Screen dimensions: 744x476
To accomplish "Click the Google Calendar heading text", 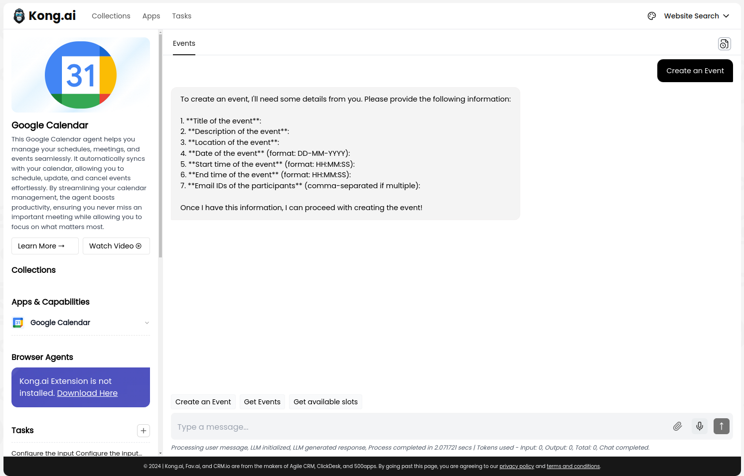I will 50,125.
